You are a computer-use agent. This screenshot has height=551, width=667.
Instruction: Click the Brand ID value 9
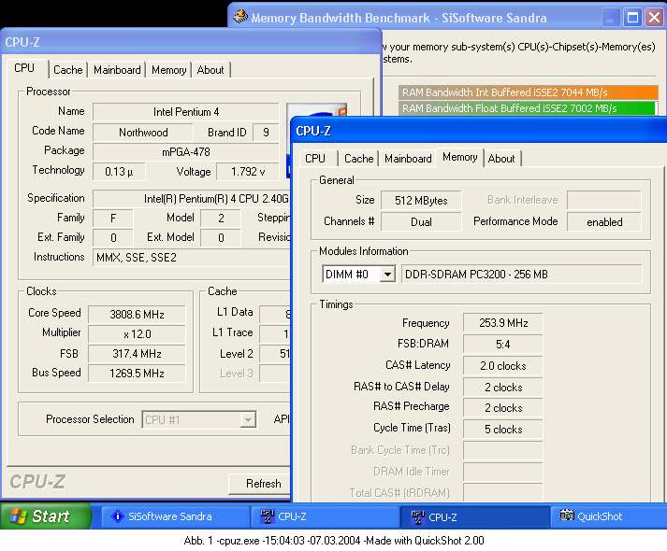pos(266,133)
